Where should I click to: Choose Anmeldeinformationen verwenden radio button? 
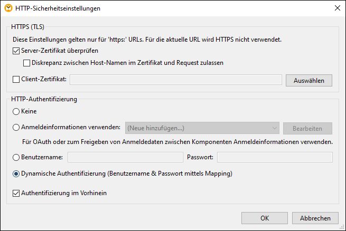tap(16, 128)
